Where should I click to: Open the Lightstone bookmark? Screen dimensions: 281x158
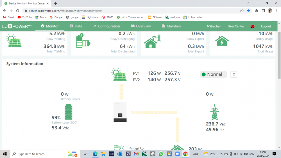point(90,17)
